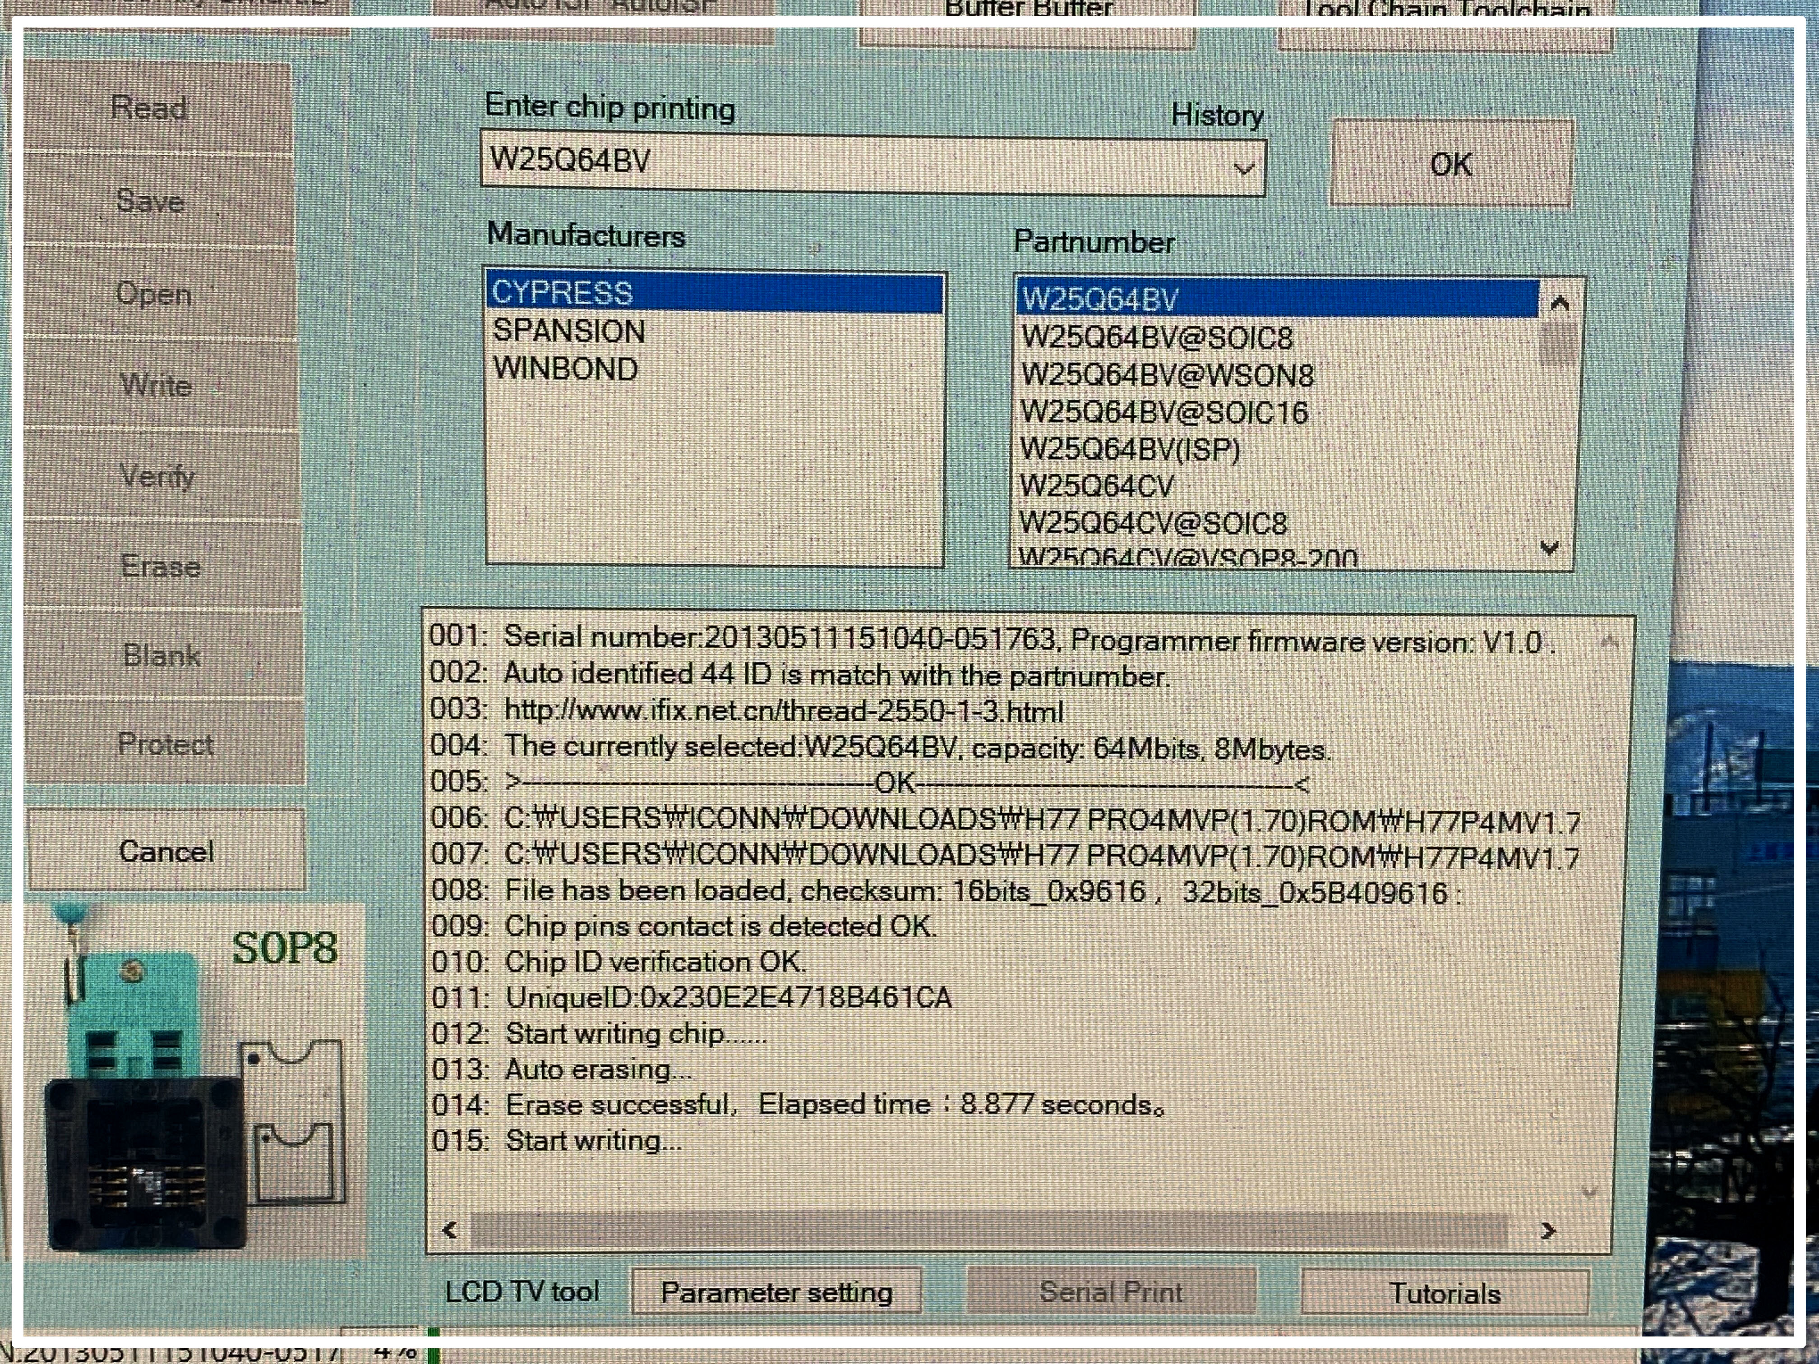
Task: Open the Tutorials button
Action: pyautogui.click(x=1444, y=1293)
